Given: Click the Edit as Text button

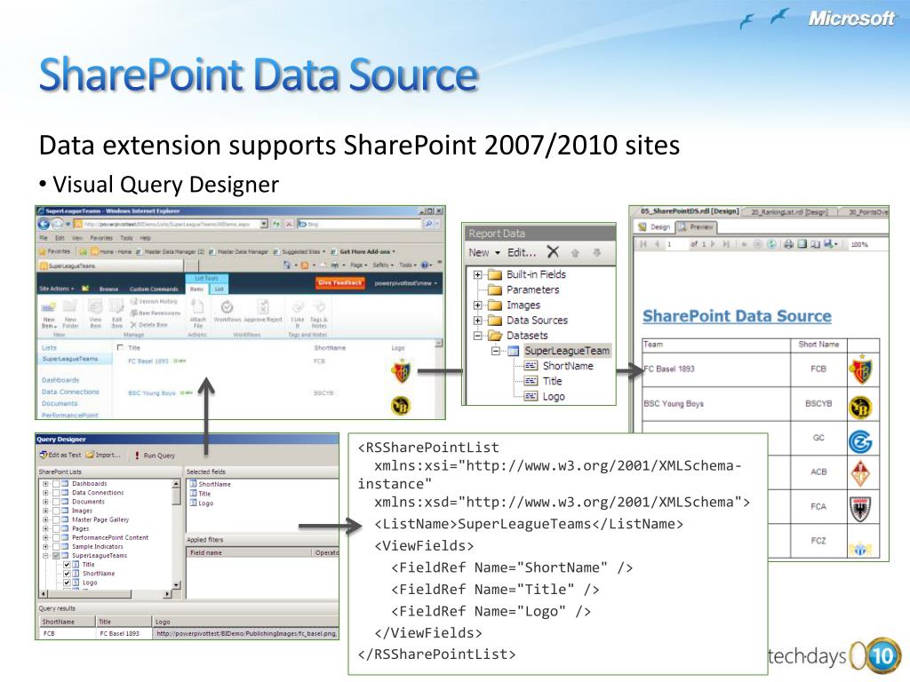Looking at the screenshot, I should tap(60, 455).
